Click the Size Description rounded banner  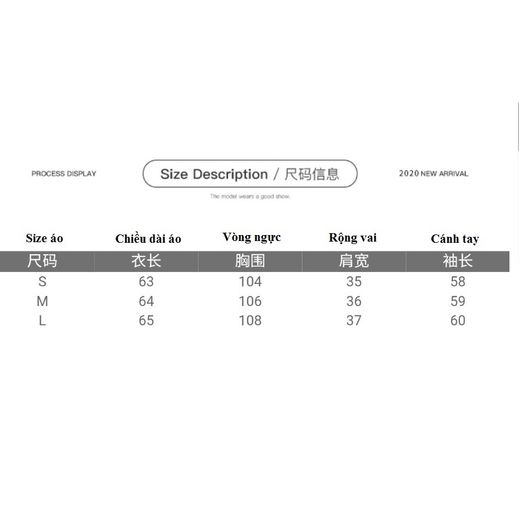pyautogui.click(x=250, y=174)
